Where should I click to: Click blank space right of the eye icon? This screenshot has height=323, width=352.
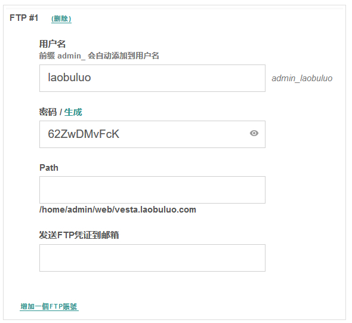pos(262,133)
